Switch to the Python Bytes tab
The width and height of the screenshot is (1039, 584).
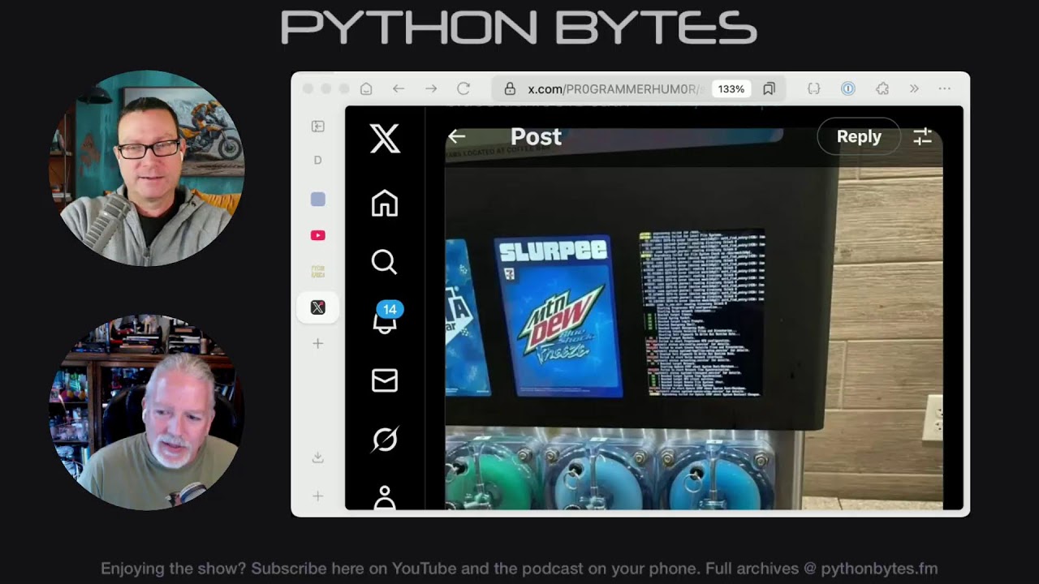[x=318, y=271]
